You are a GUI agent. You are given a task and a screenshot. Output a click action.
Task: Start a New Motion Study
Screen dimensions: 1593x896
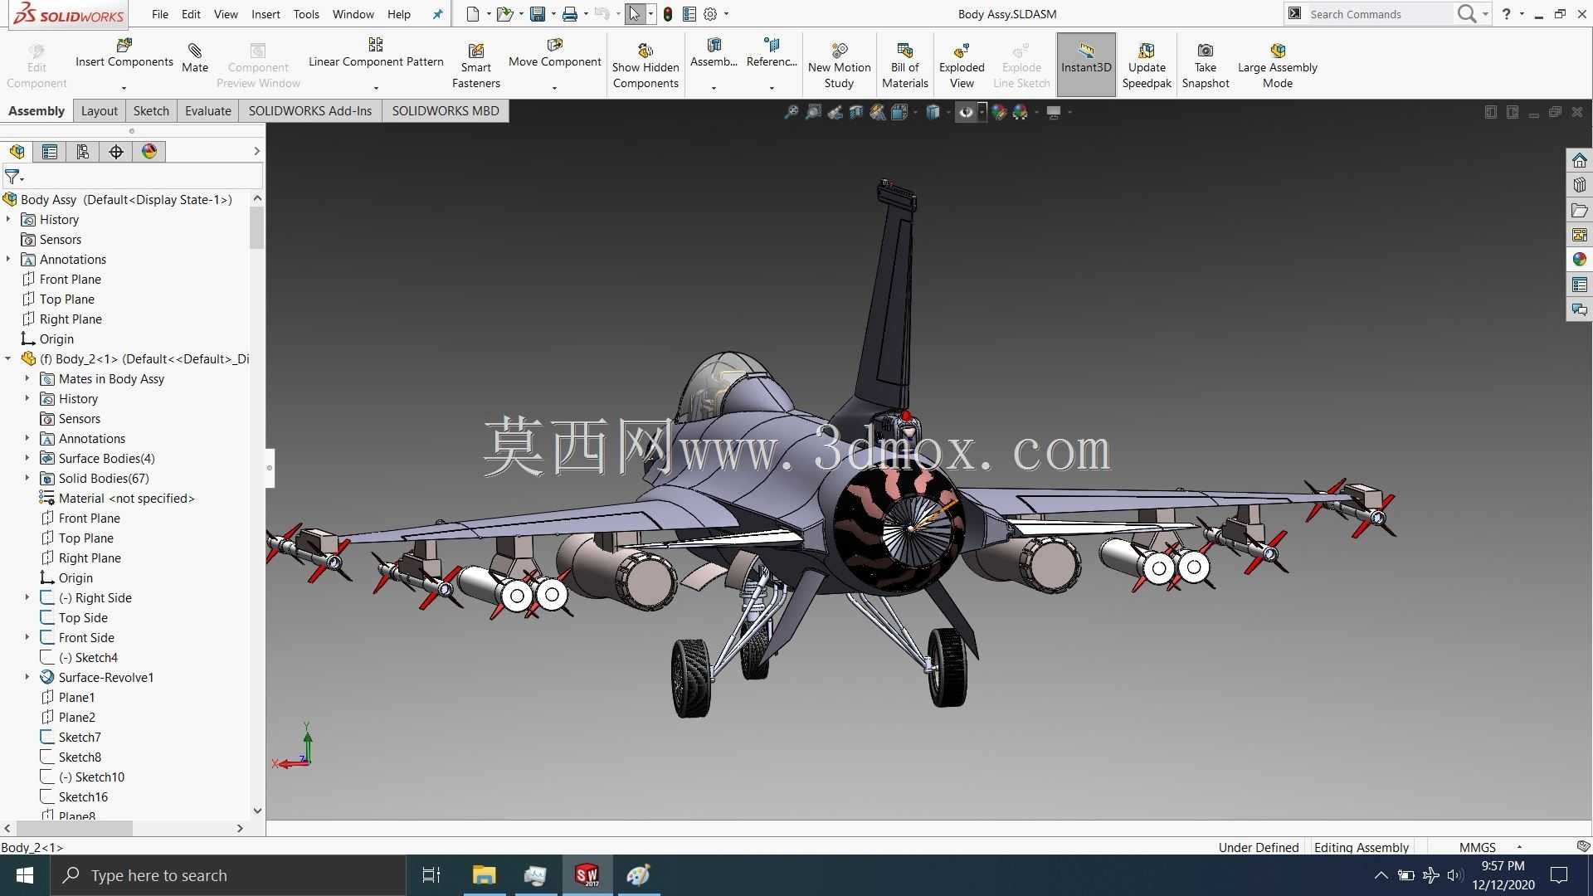click(839, 66)
